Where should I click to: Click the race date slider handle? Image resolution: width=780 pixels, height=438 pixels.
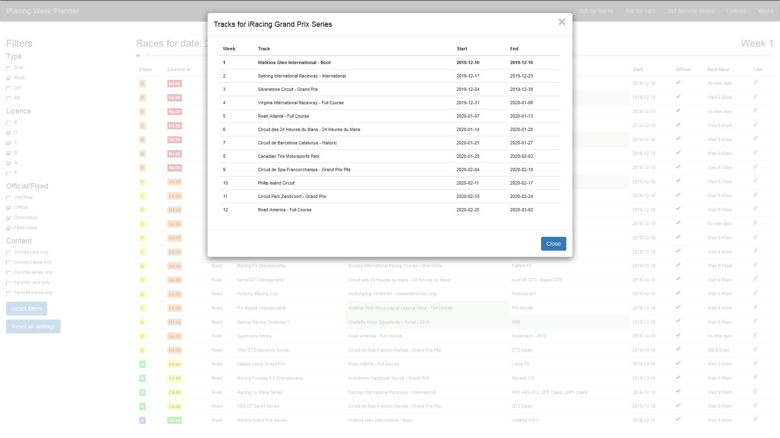pos(143,56)
